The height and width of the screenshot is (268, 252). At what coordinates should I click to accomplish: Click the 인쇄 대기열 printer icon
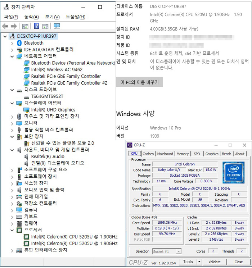[19, 197]
